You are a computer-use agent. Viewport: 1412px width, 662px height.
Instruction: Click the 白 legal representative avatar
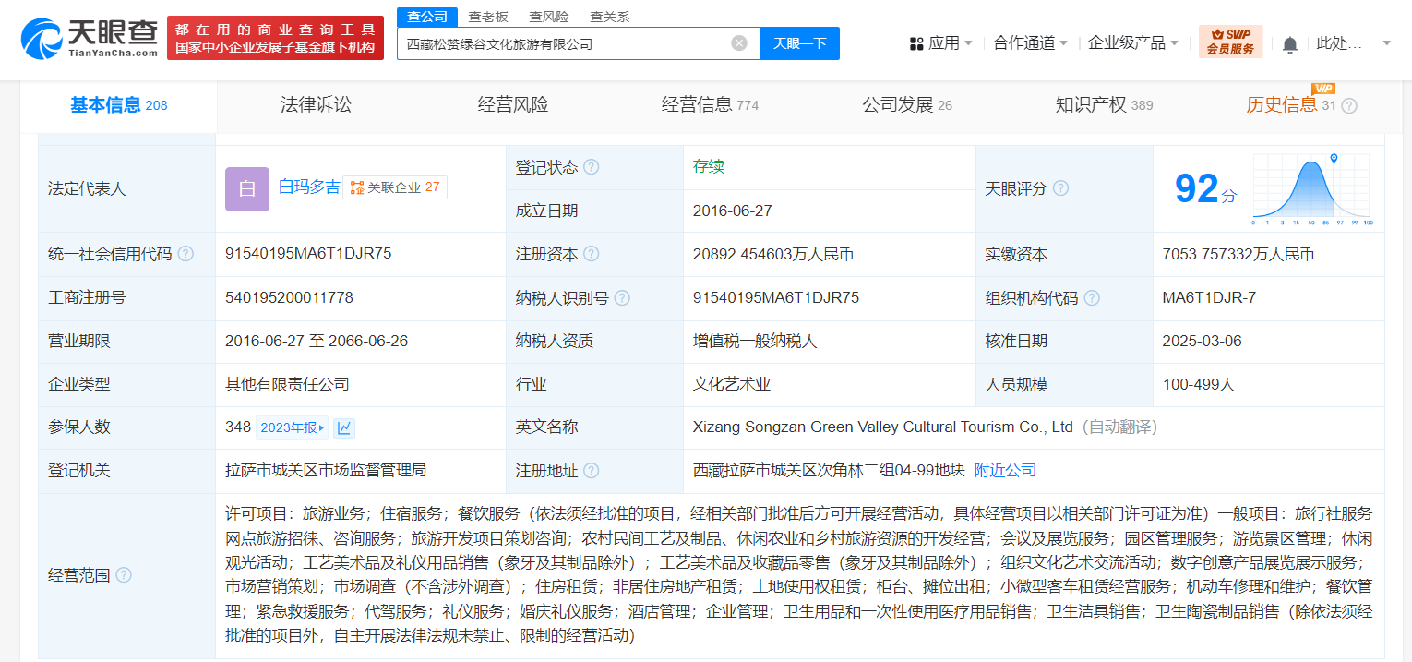tap(246, 188)
